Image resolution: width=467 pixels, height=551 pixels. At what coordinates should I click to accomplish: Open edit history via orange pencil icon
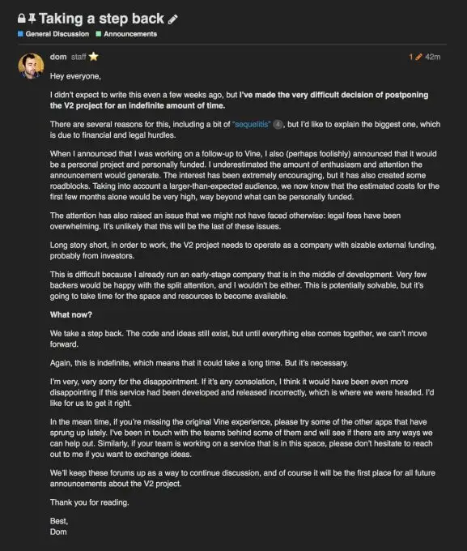point(418,57)
